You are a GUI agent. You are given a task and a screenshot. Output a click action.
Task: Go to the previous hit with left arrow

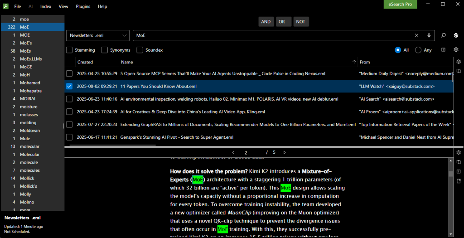click(x=233, y=152)
